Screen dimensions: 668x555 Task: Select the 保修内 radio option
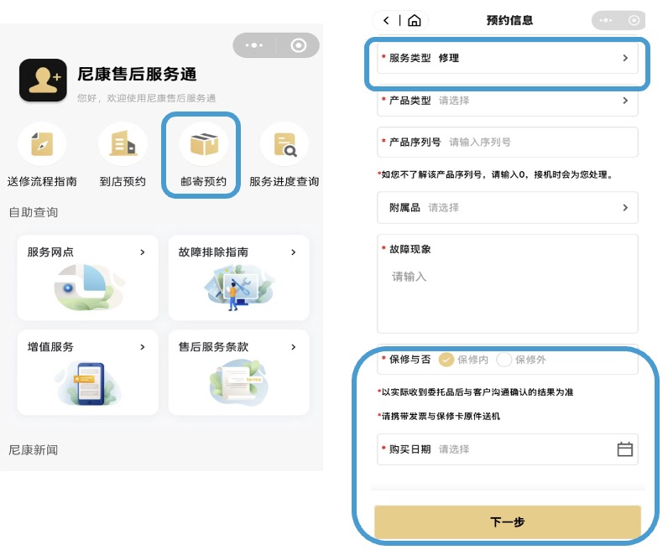(x=447, y=360)
